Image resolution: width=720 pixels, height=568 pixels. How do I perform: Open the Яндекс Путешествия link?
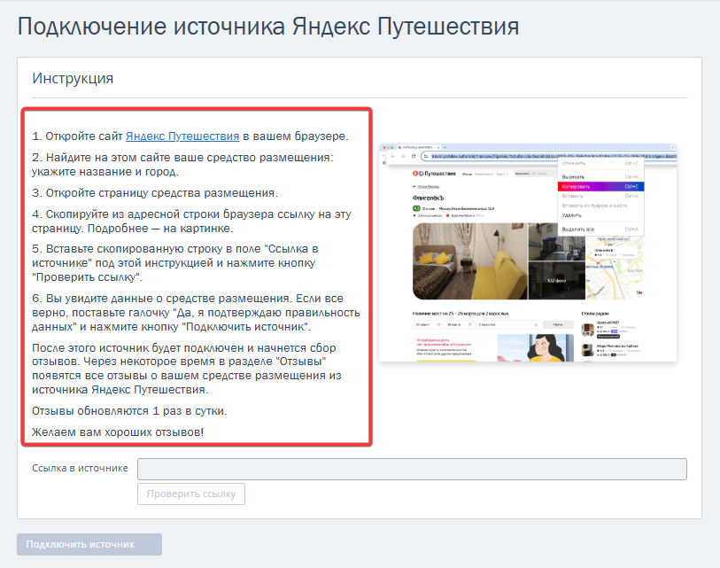(182, 136)
